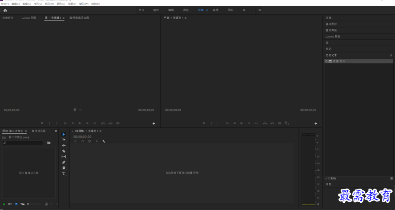Delete history state with trash icon
The height and width of the screenshot is (210, 395).
click(391, 178)
